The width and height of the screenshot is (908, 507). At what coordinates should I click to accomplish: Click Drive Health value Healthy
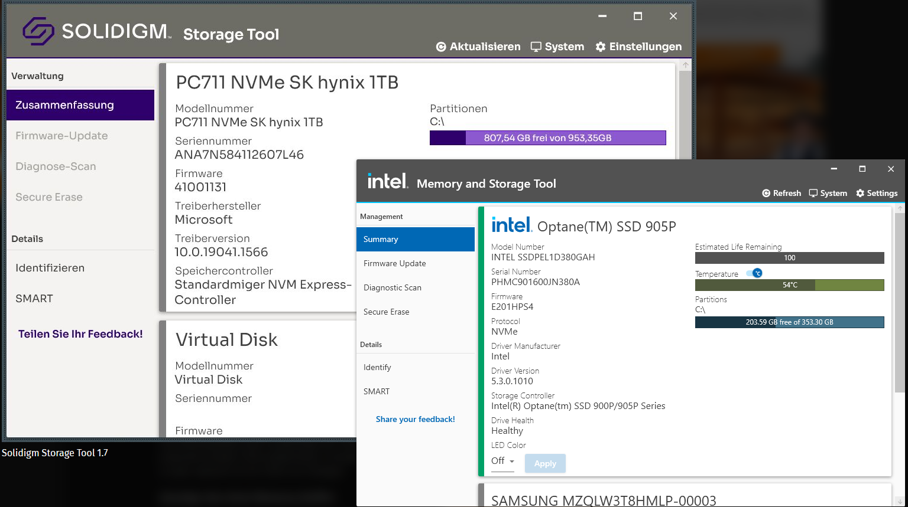pyautogui.click(x=507, y=431)
